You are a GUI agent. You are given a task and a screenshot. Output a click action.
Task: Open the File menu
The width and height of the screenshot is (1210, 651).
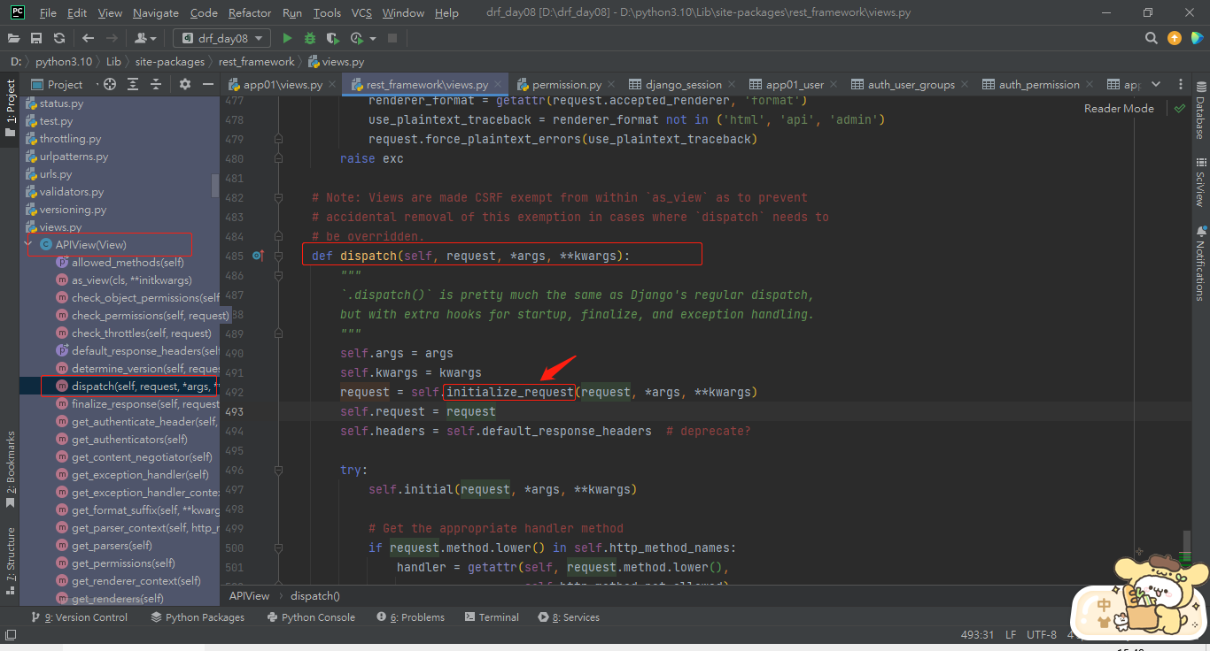[x=48, y=13]
